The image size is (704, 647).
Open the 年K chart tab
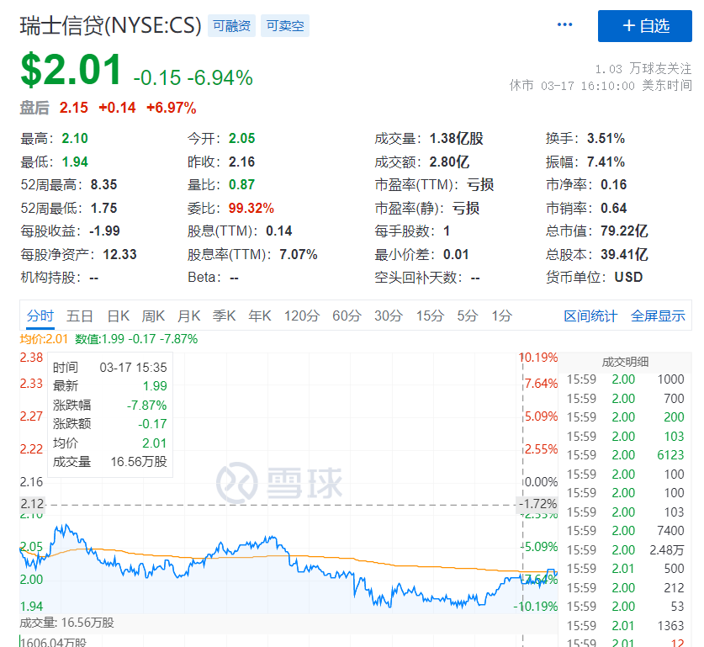(260, 316)
